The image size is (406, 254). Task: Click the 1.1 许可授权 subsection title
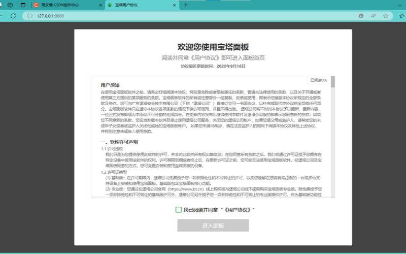coord(112,149)
